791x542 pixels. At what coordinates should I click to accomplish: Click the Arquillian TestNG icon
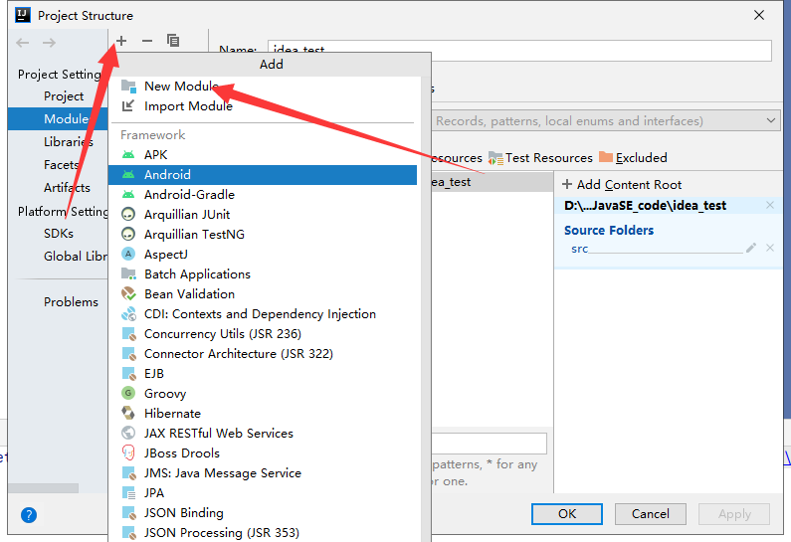click(x=128, y=235)
